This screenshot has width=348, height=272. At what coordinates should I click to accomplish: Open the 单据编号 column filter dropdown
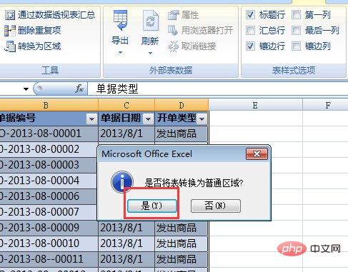(x=91, y=119)
